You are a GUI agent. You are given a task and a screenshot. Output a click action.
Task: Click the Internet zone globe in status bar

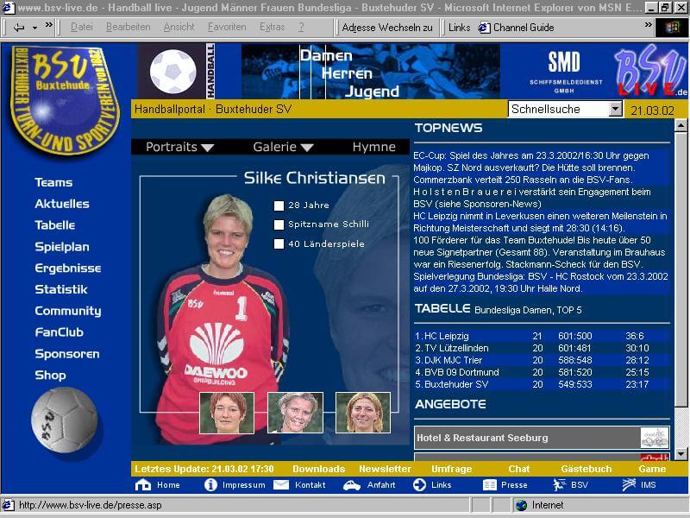click(x=522, y=505)
